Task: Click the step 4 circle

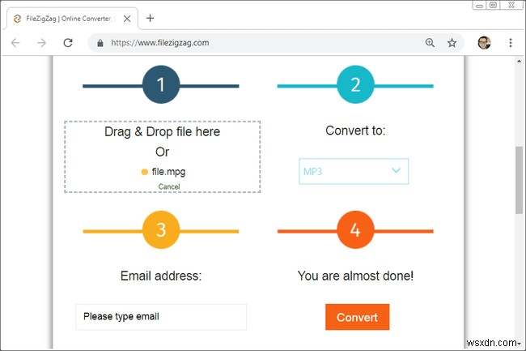Action: click(355, 229)
